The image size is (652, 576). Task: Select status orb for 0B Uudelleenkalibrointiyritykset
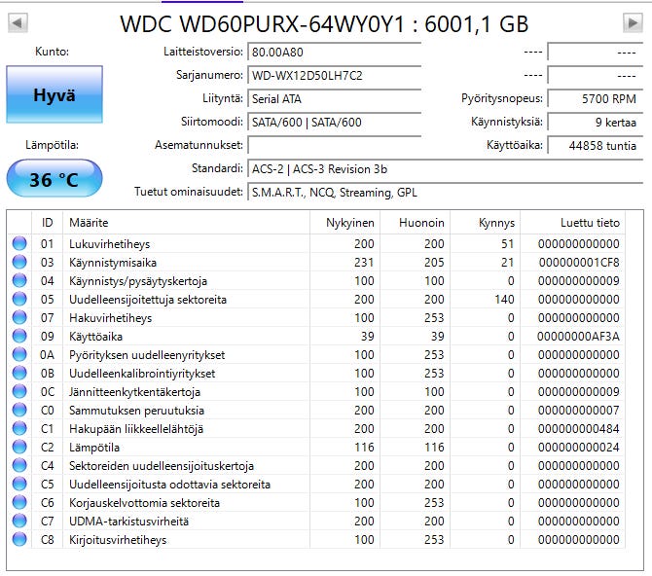pos(19,373)
